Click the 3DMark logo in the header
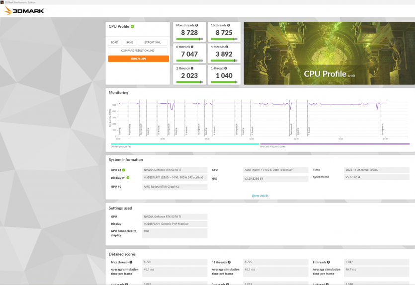This screenshot has width=415, height=285. tap(24, 10)
